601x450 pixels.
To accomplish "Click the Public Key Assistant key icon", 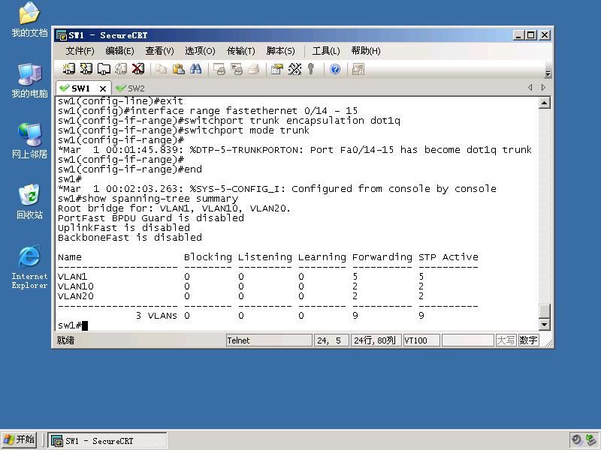I will coord(311,69).
